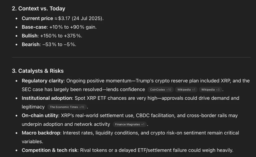Click the bold "Bearish" label
The height and width of the screenshot is (157, 256).
point(31,45)
